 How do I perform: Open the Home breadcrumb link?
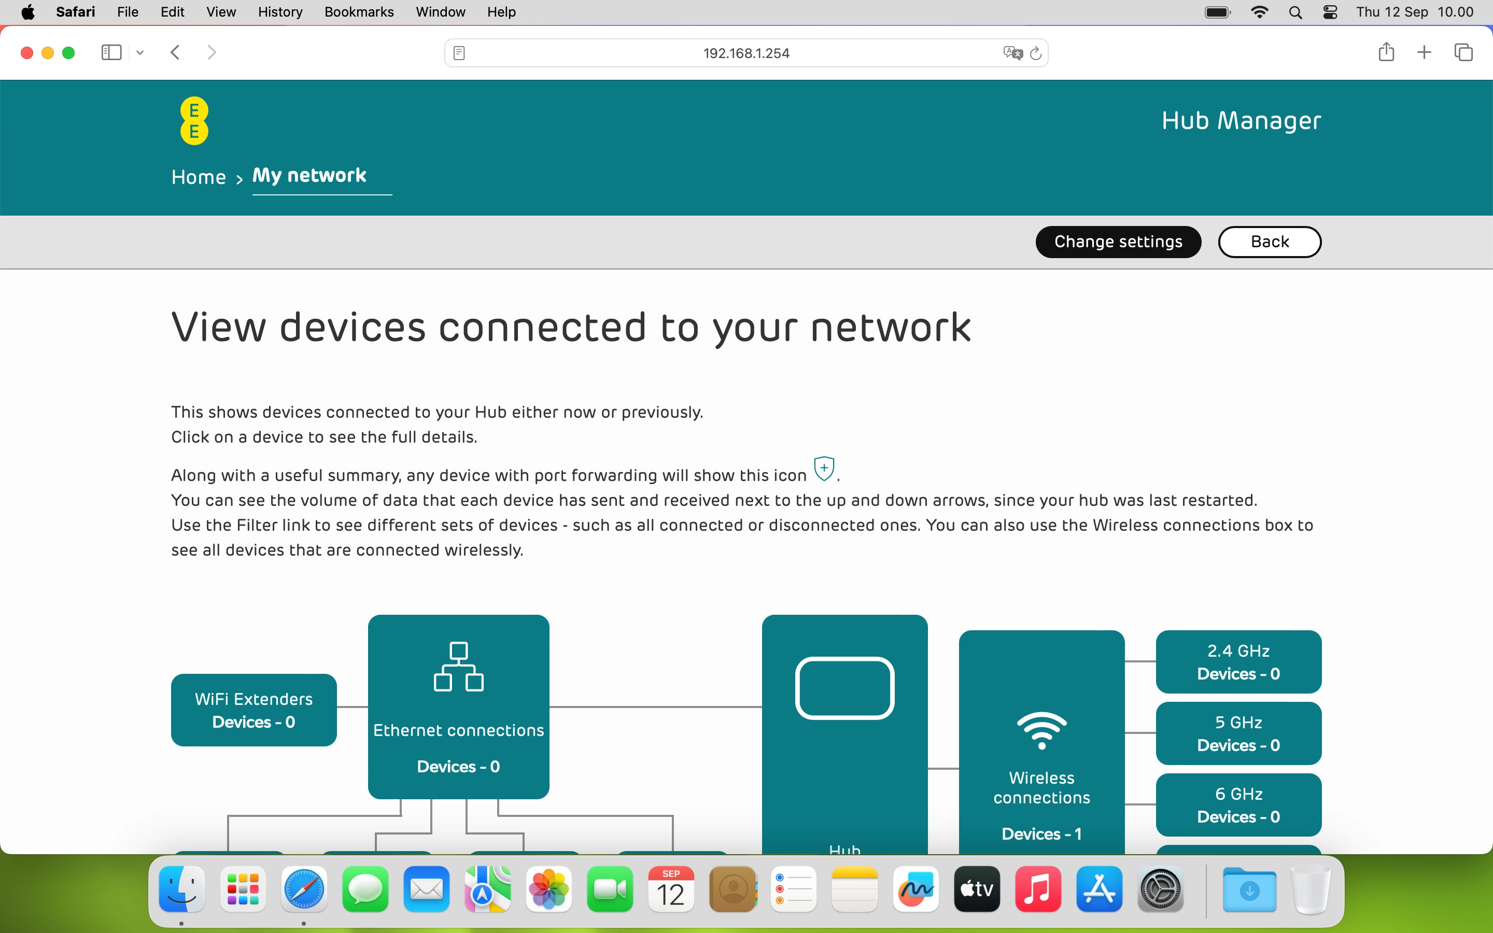pos(198,177)
